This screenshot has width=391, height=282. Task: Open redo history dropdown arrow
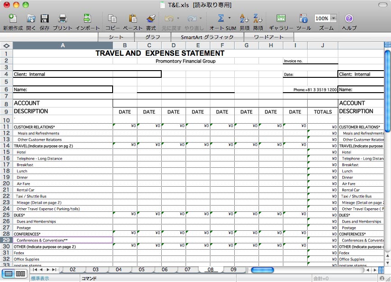pyautogui.click(x=200, y=18)
